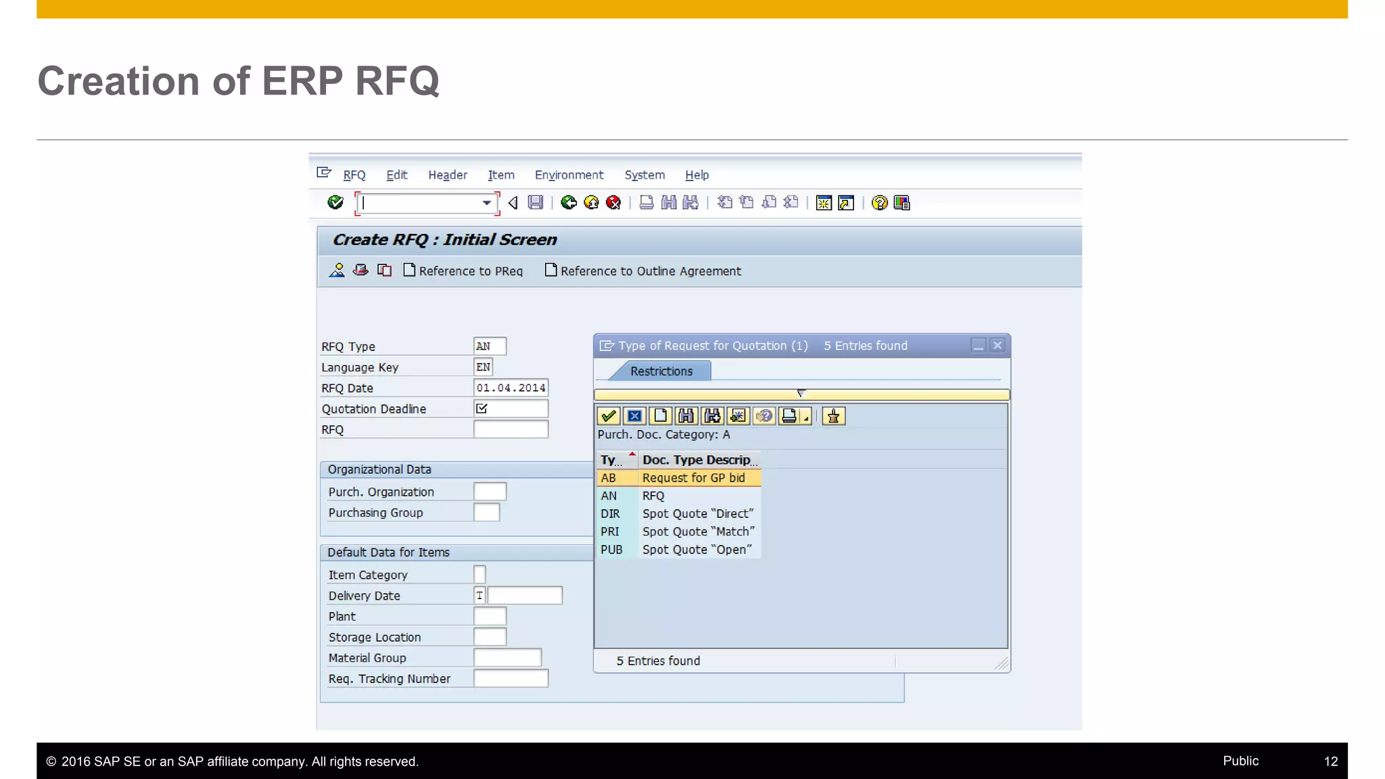Select the PUB Spot Quote Open row
The width and height of the screenshot is (1385, 779).
(x=679, y=550)
